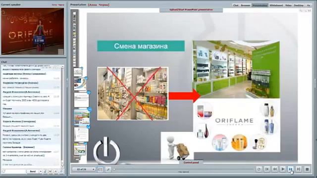Screen dimensions: 317x178
Task: Switch to the Video tab
Action: coord(288,5)
